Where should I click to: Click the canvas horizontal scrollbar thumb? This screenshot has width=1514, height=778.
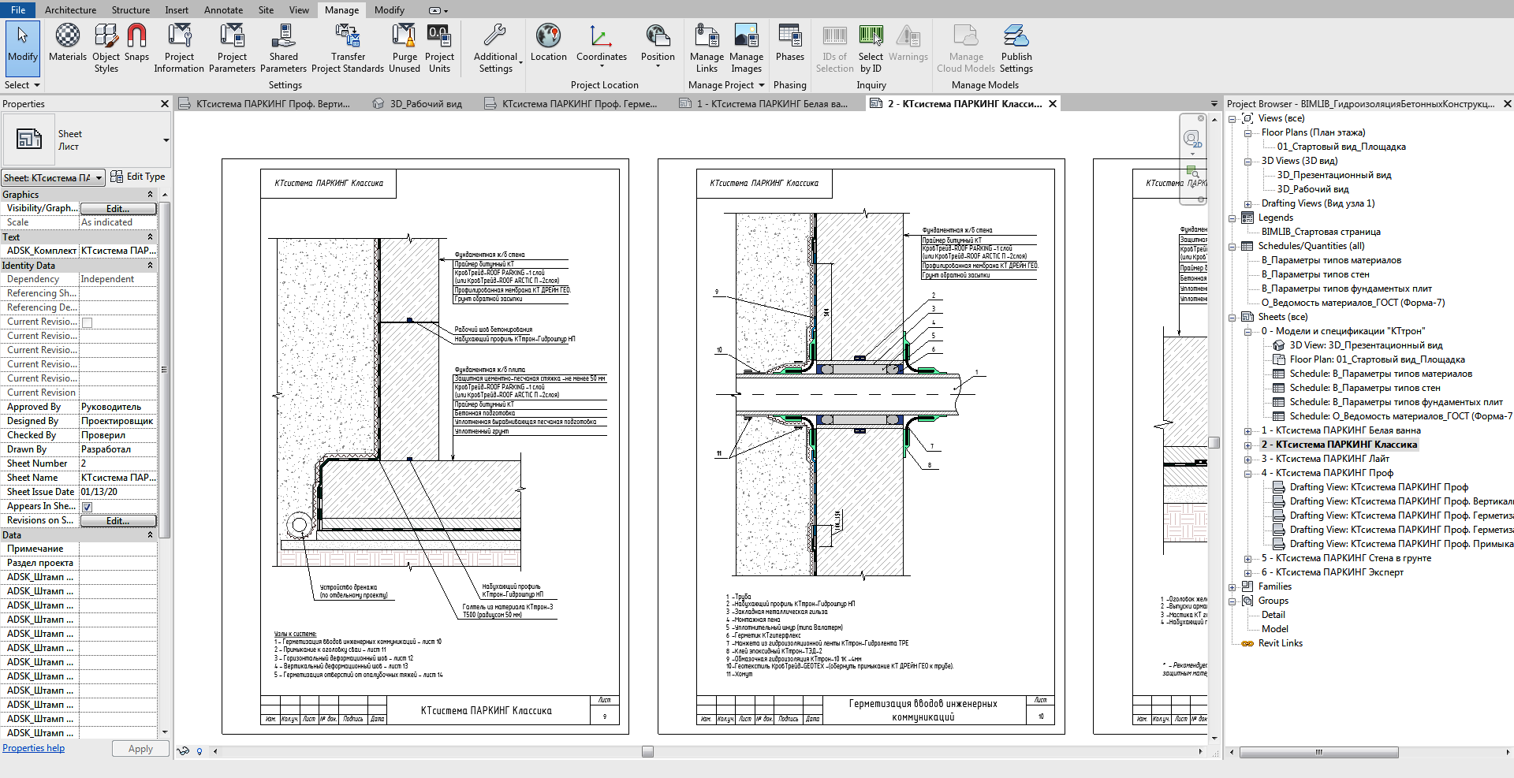point(647,752)
